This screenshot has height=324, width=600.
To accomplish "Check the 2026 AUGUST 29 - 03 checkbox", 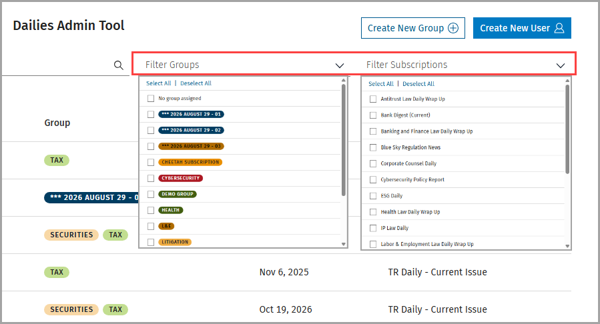I will (151, 147).
